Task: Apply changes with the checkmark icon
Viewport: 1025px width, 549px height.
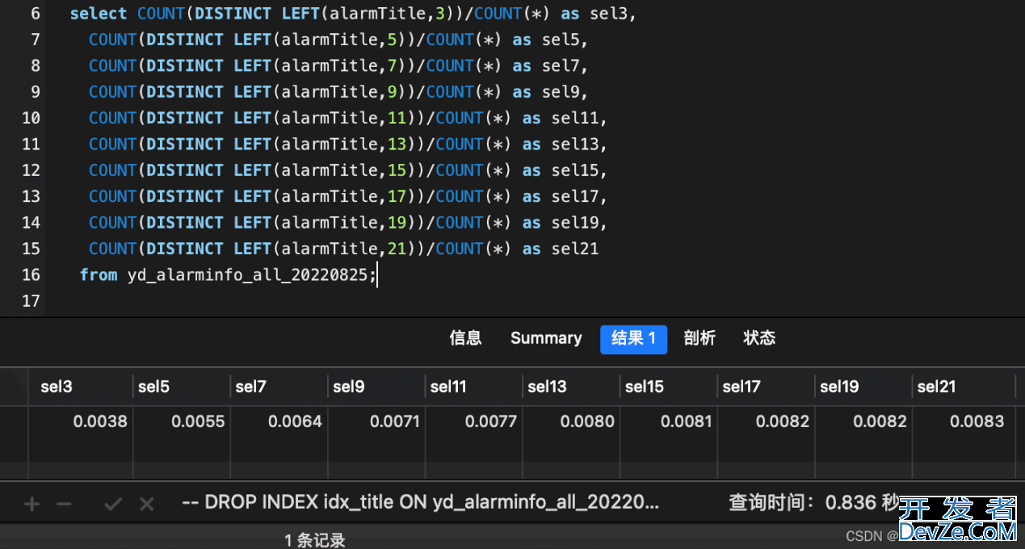Action: [113, 504]
